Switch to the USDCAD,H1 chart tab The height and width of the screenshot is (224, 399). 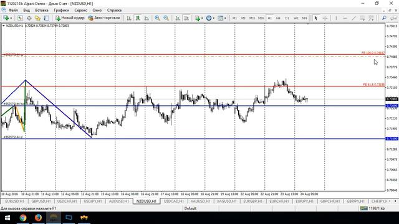coord(174,201)
